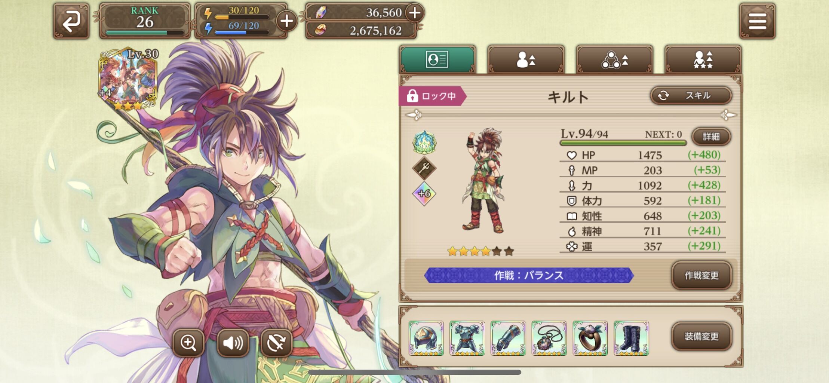This screenshot has height=383, width=829.
Task: Open the blue flame element emblem
Action: pyautogui.click(x=424, y=142)
